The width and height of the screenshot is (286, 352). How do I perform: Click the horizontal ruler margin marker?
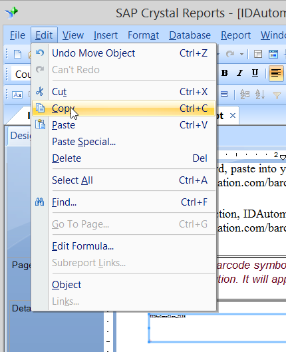click(283, 157)
